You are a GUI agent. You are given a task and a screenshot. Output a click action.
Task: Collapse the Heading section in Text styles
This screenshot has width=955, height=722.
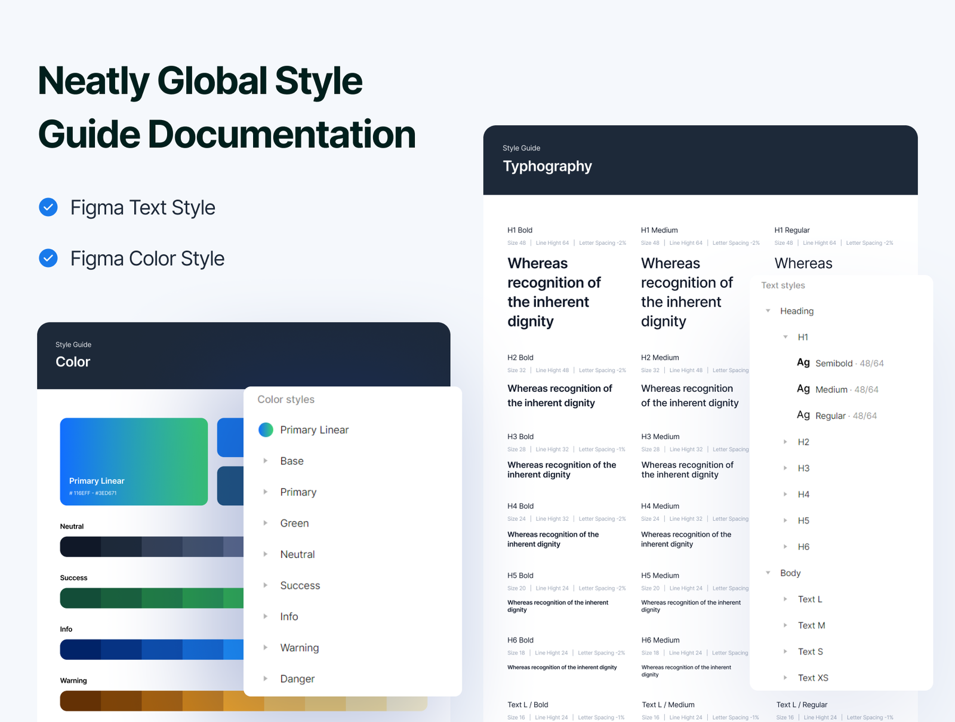tap(769, 311)
